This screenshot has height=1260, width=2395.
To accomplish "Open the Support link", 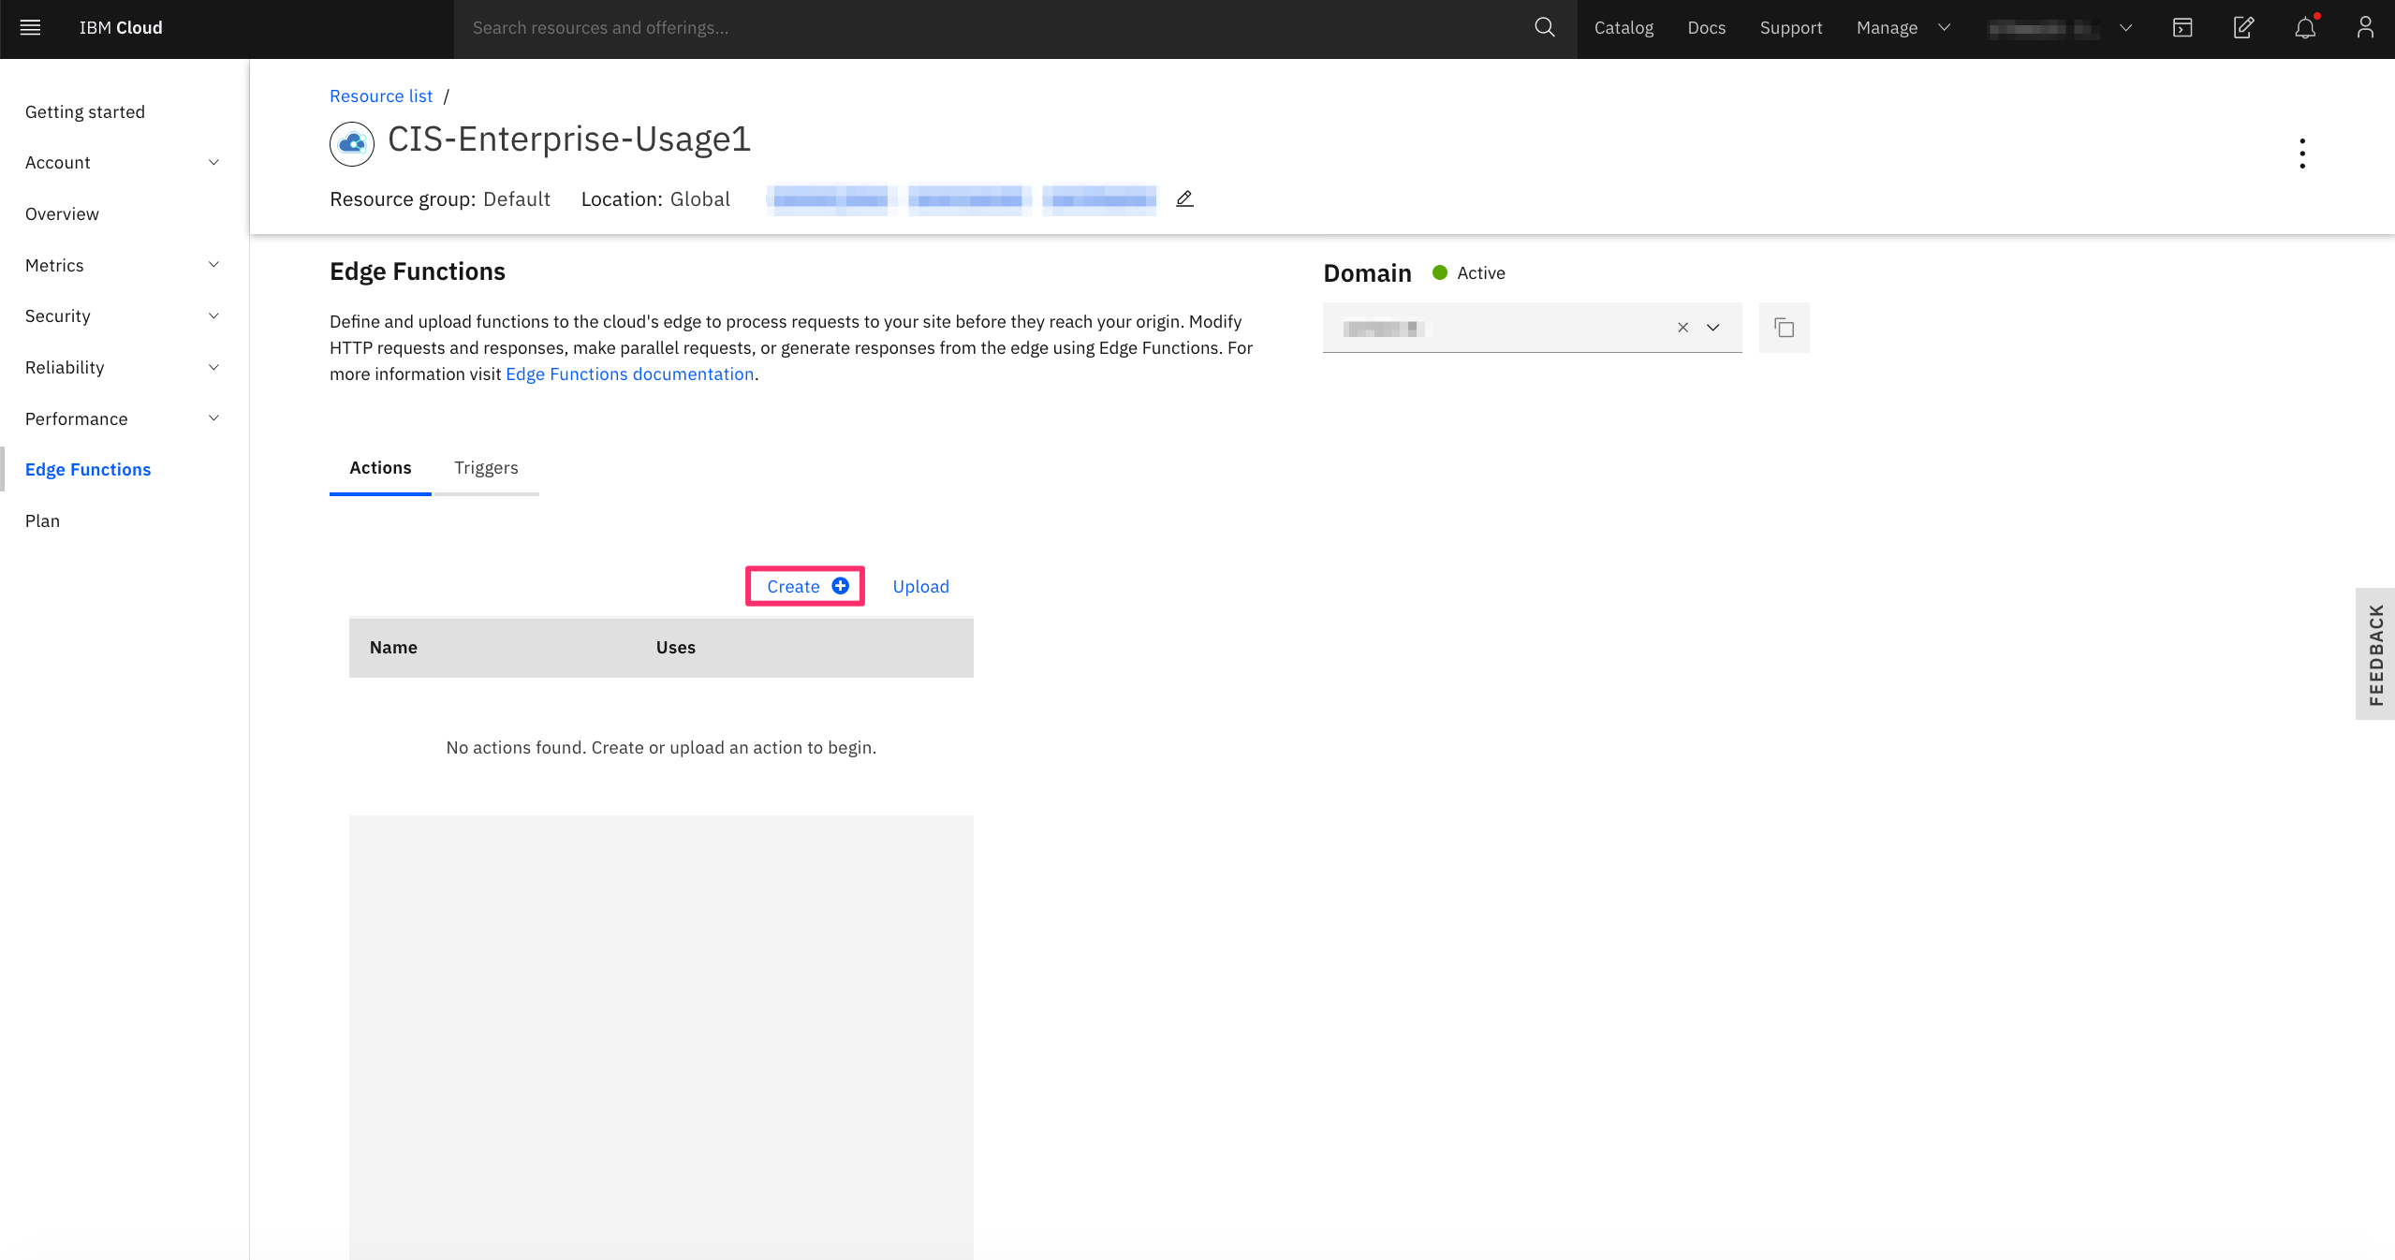I will tap(1790, 27).
